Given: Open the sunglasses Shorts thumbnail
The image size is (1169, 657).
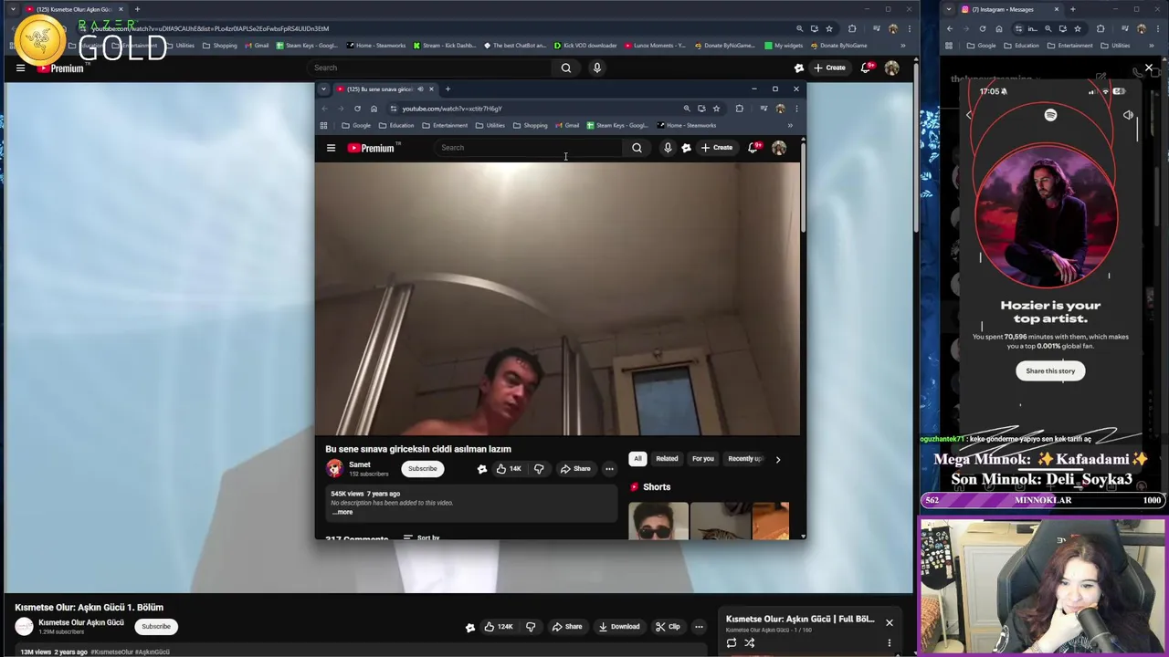Looking at the screenshot, I should coord(658,520).
